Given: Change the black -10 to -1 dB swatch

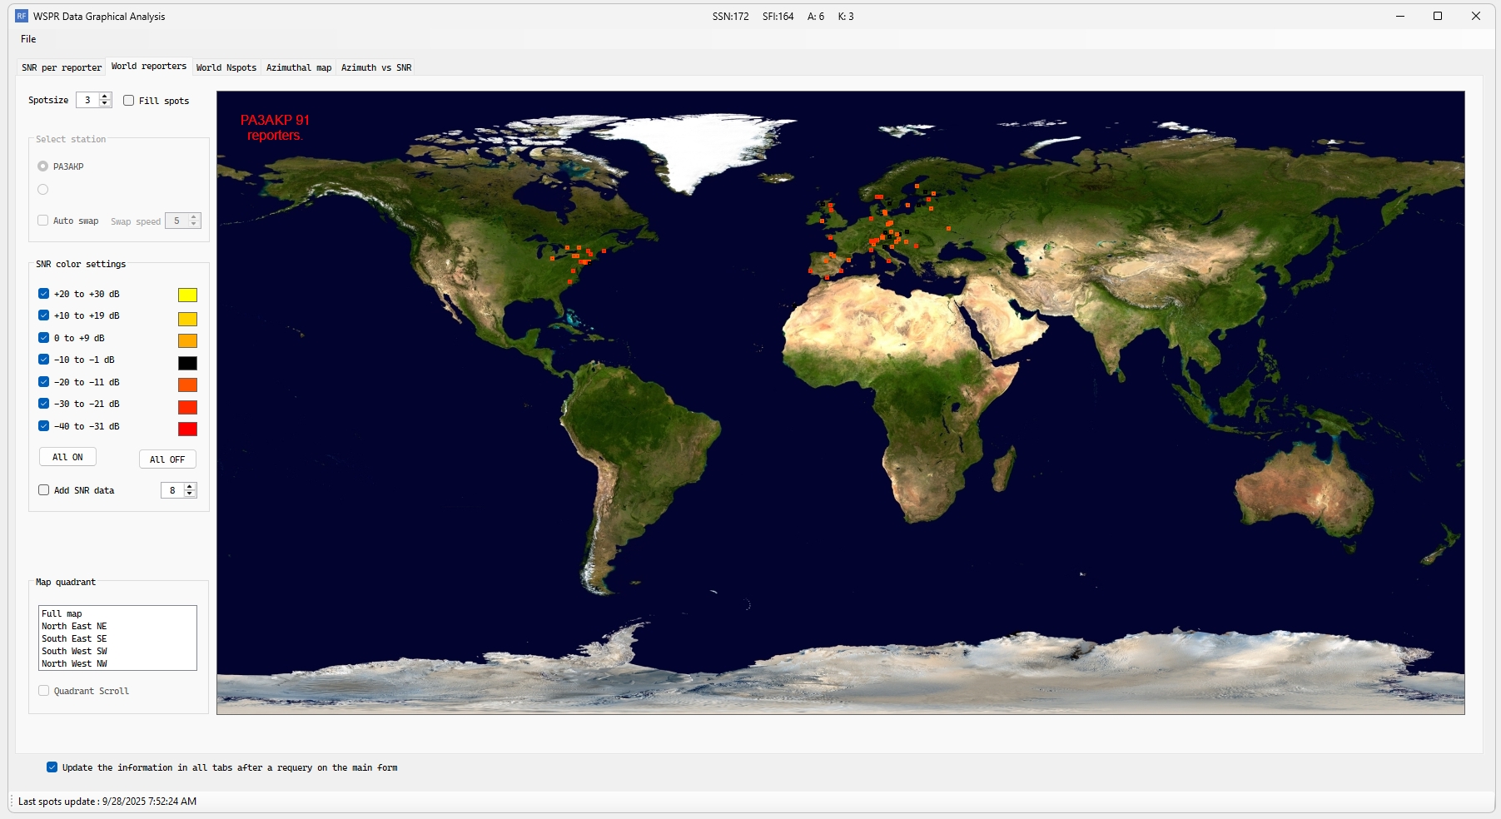Looking at the screenshot, I should point(187,363).
